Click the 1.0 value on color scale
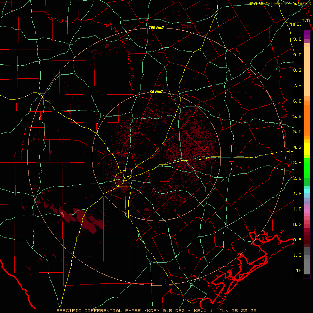 [297, 209]
